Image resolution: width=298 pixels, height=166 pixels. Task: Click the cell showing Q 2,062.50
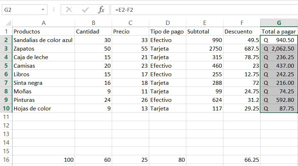coord(279,48)
